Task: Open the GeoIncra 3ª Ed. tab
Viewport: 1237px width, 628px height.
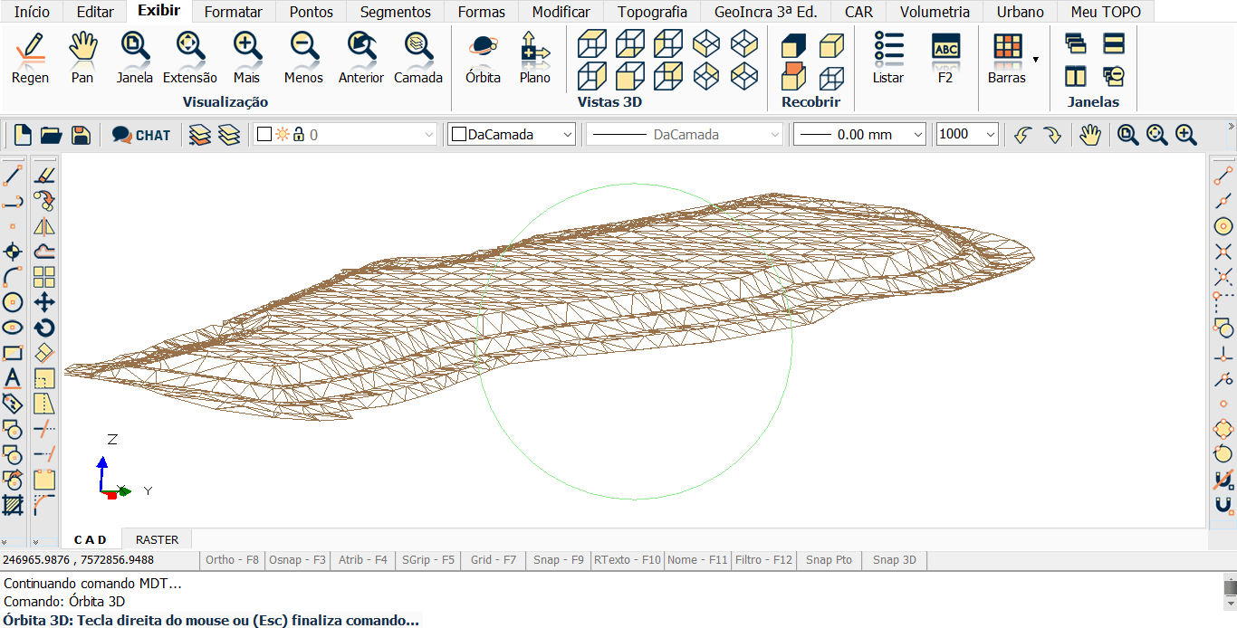Action: pos(766,12)
